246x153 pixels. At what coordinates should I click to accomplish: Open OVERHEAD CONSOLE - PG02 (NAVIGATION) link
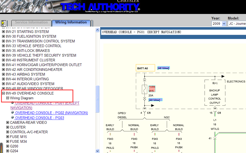(x=51, y=113)
